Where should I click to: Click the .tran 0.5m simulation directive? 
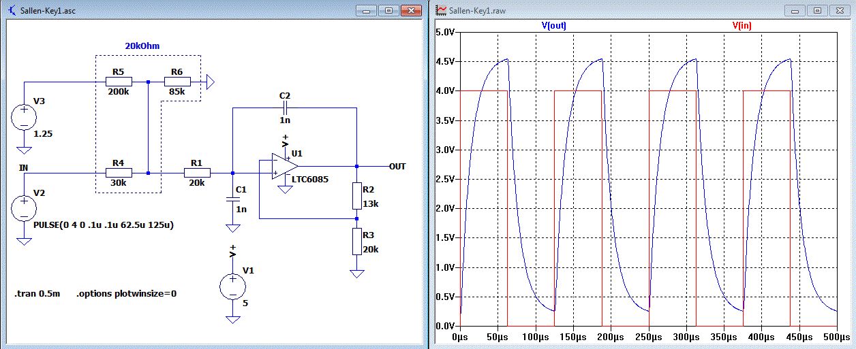[37, 294]
